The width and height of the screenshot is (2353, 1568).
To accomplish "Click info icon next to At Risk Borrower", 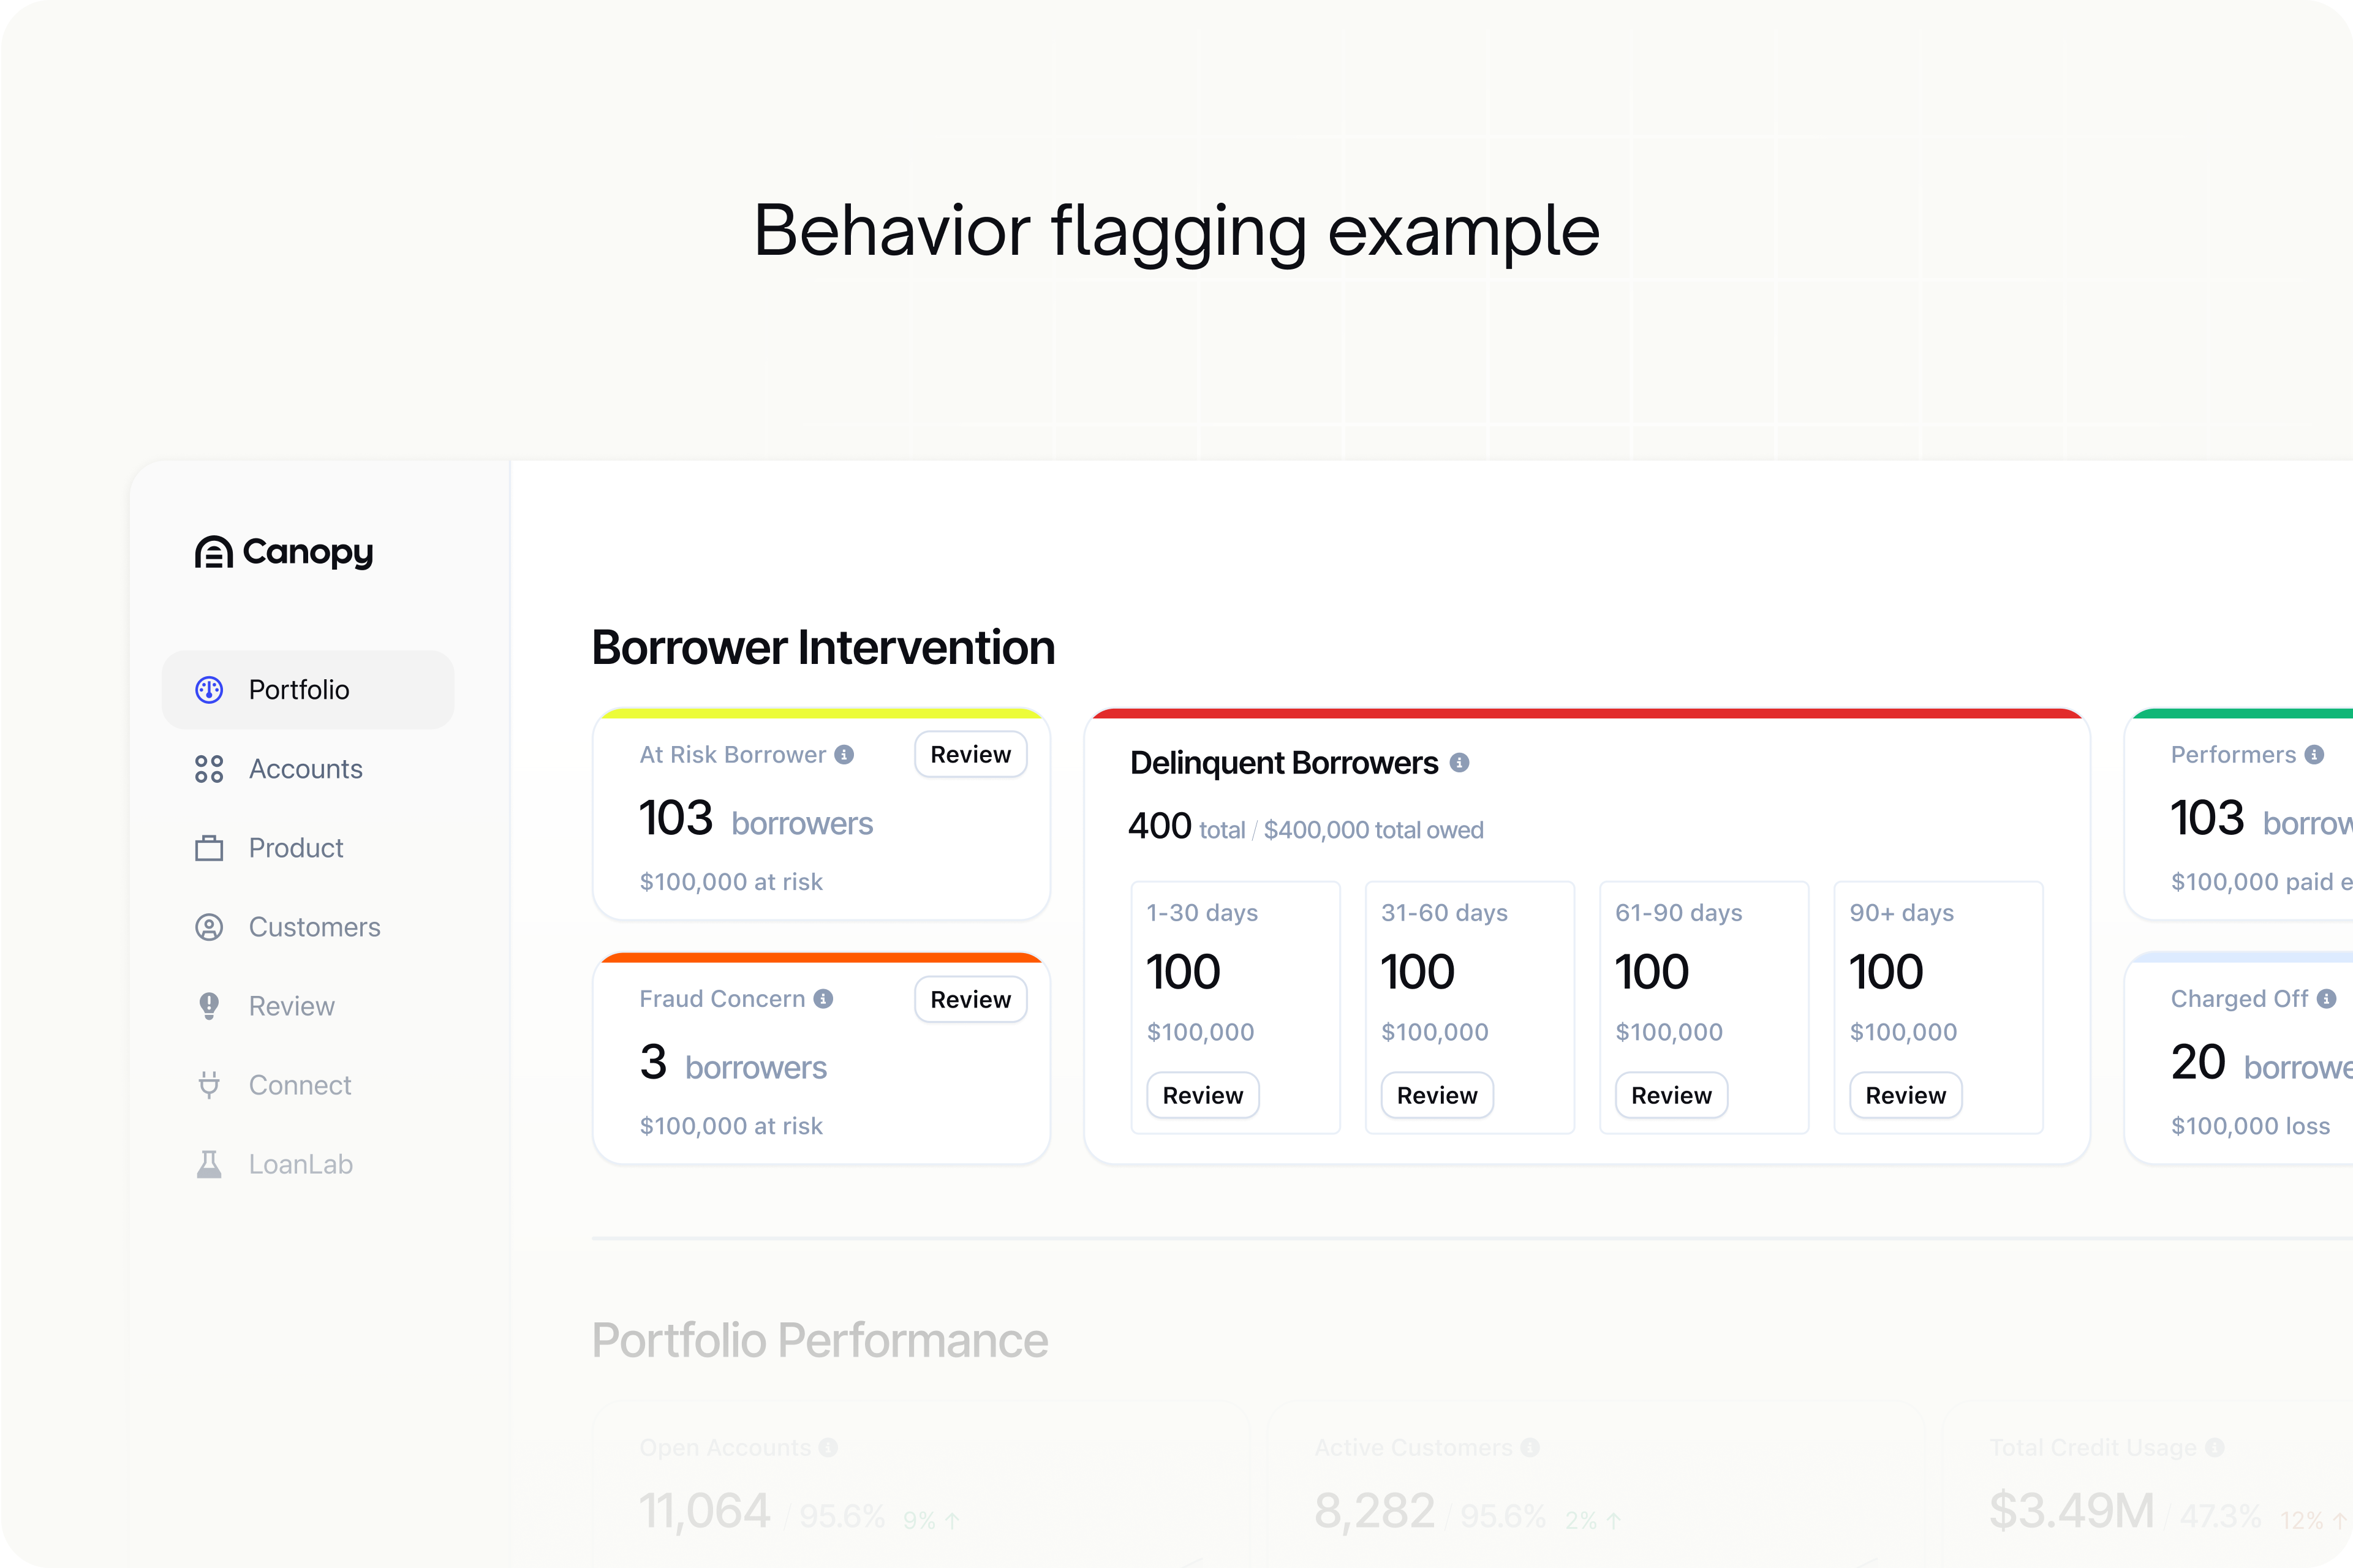I will click(x=844, y=755).
